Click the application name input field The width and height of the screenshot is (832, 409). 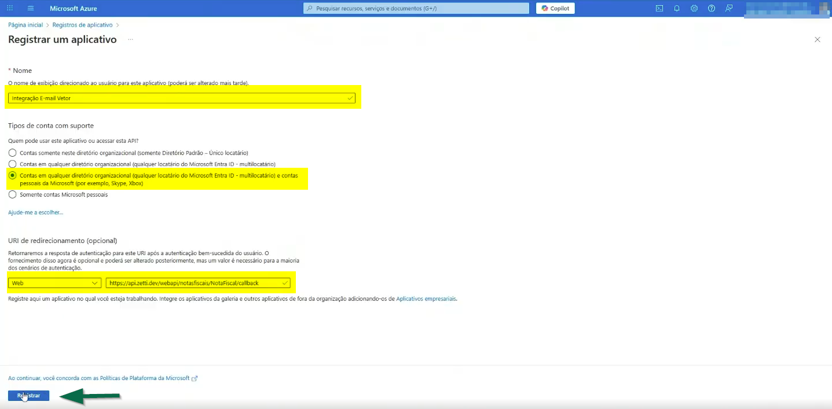pyautogui.click(x=182, y=98)
